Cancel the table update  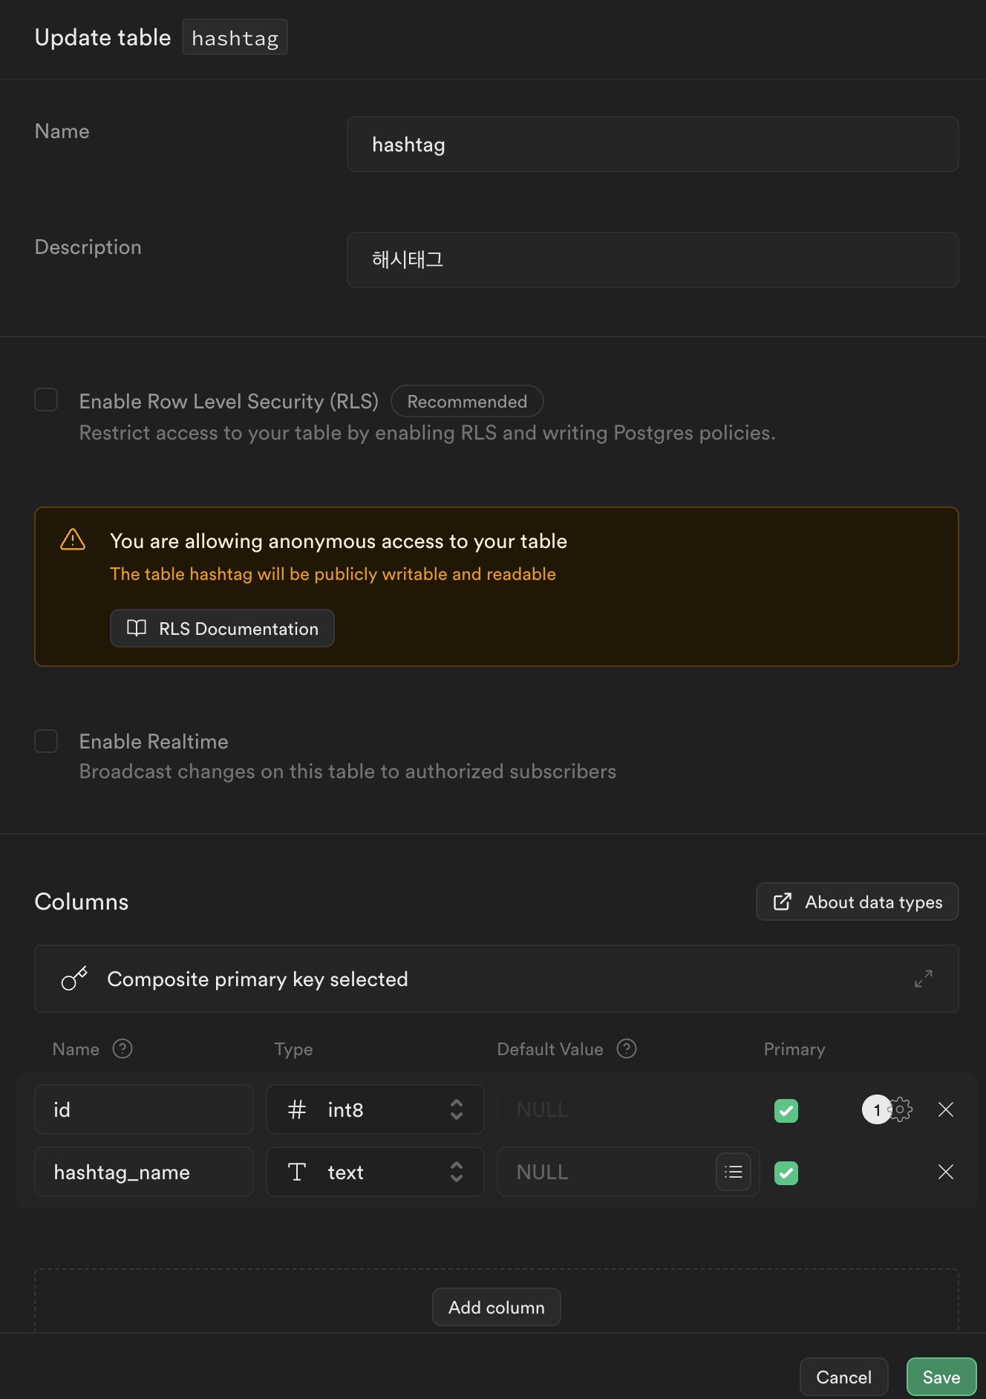pyautogui.click(x=844, y=1377)
